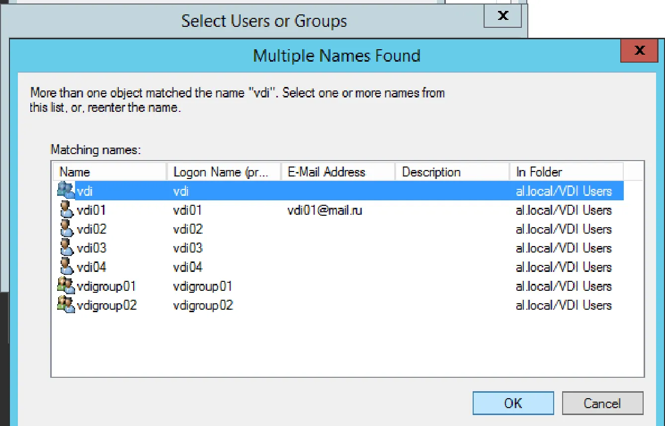Click the vdi01@mail.ru email cell
Viewport: 665px width, 426px height.
(325, 210)
